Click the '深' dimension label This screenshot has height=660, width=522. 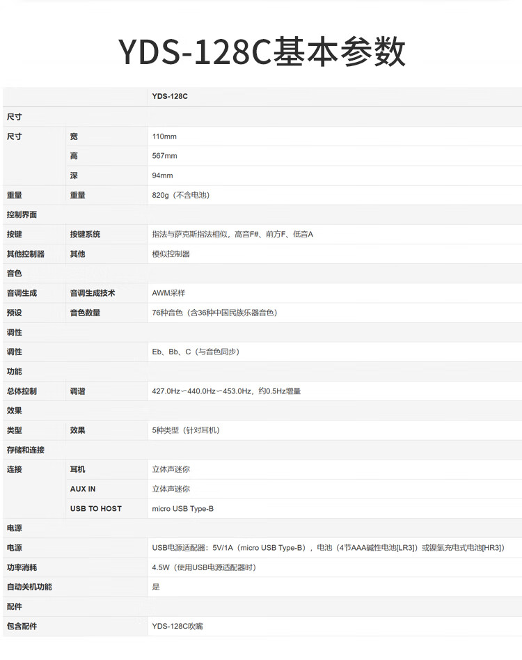click(x=74, y=175)
